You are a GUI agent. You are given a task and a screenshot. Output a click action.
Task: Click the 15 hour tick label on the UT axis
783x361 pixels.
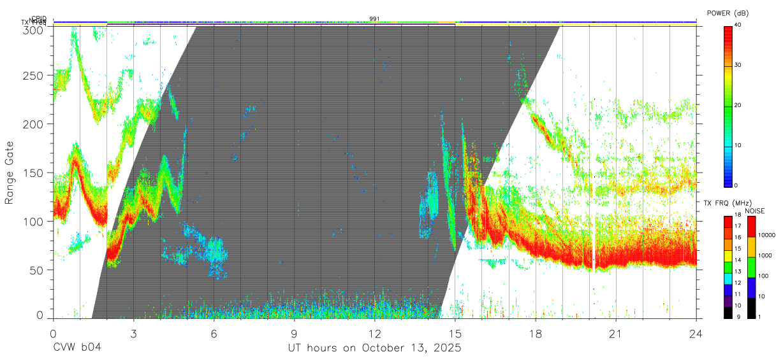[x=455, y=333]
